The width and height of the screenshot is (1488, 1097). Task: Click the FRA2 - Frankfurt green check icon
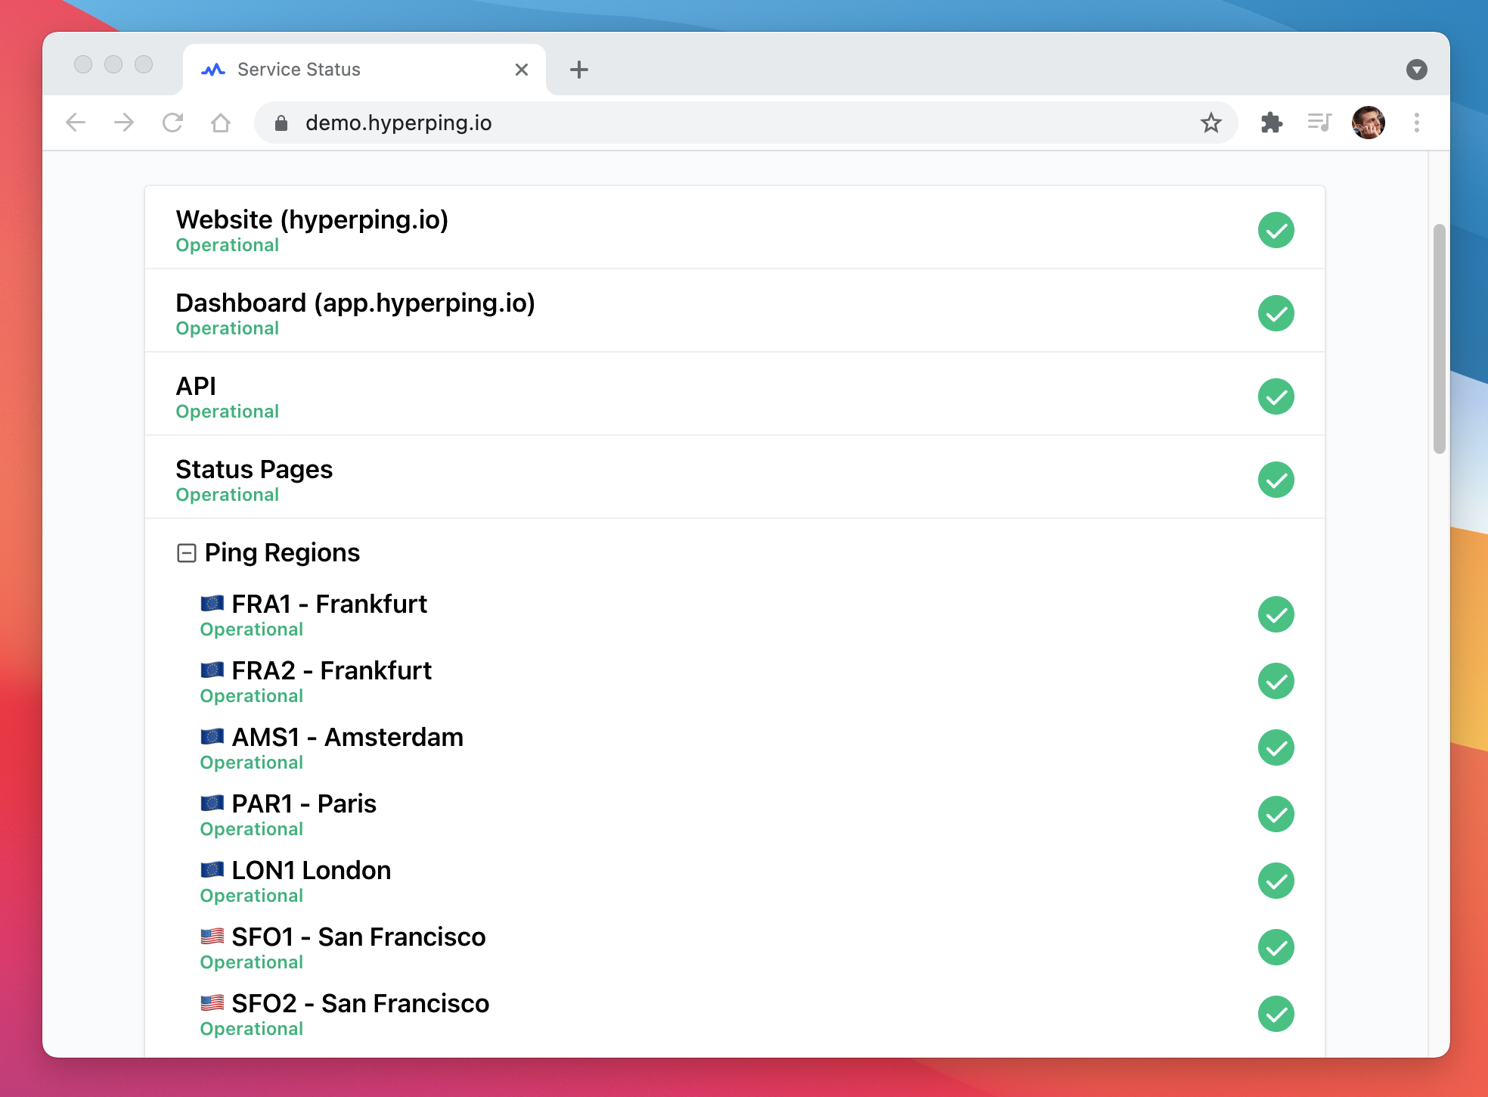click(x=1276, y=681)
